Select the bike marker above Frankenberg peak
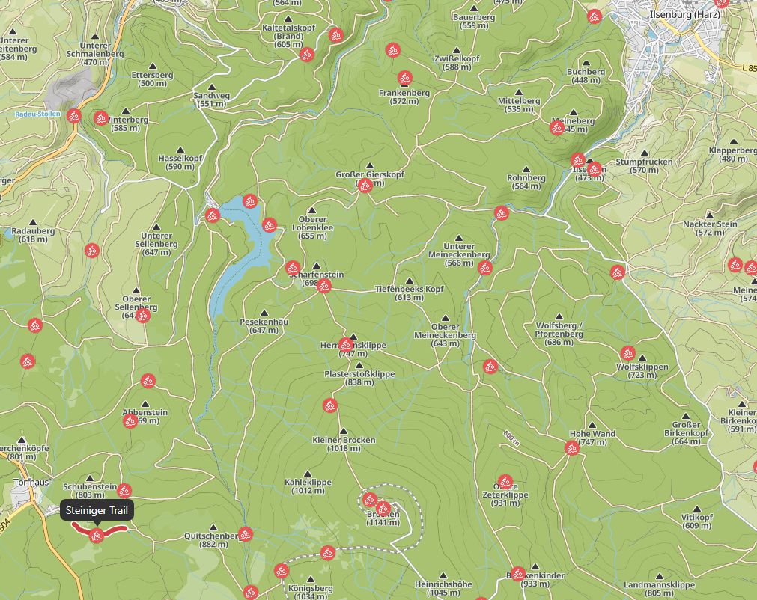 click(x=405, y=78)
